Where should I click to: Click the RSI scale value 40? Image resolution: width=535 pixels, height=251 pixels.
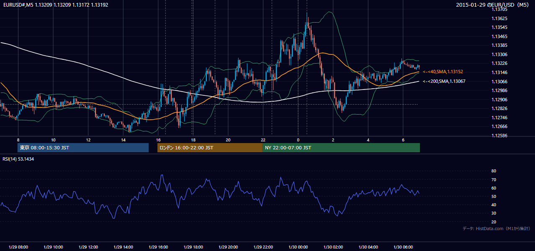coord(494,205)
